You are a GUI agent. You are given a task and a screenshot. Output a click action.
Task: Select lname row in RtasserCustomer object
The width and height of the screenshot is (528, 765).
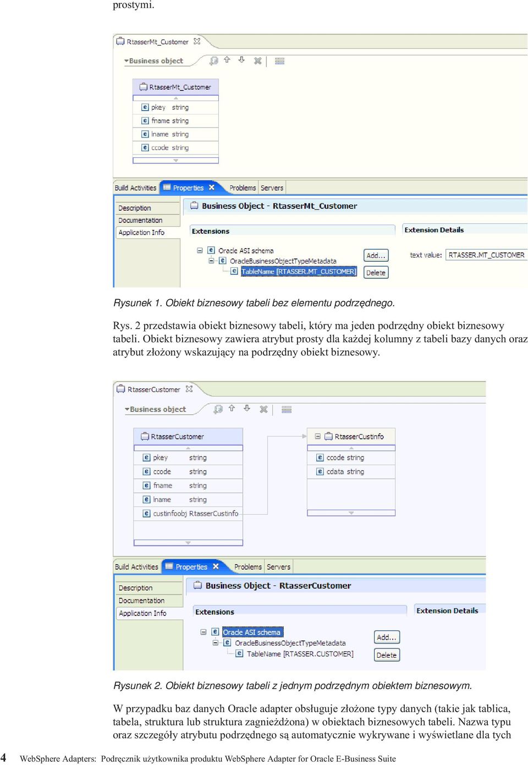188,499
